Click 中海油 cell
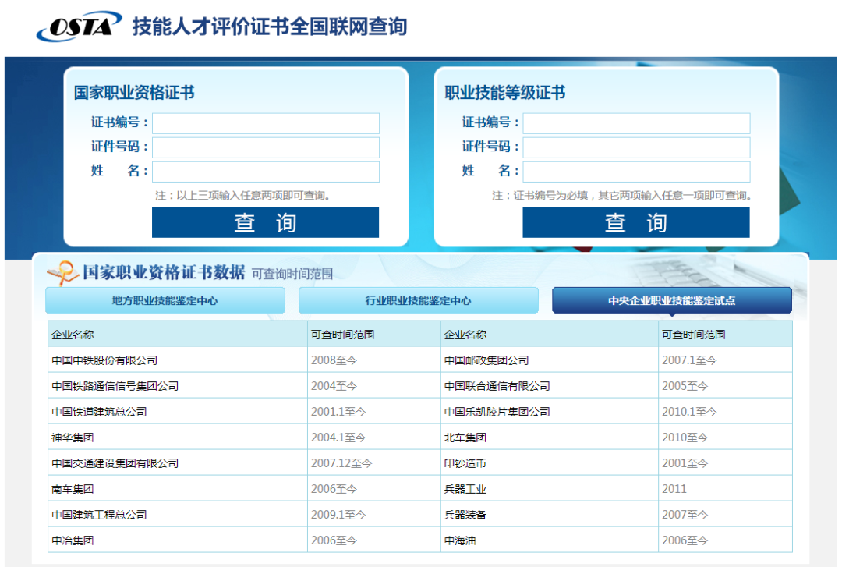This screenshot has width=842, height=567. click(550, 540)
